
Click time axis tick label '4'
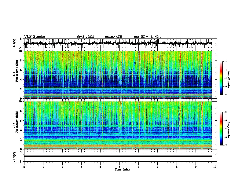pos(101,167)
